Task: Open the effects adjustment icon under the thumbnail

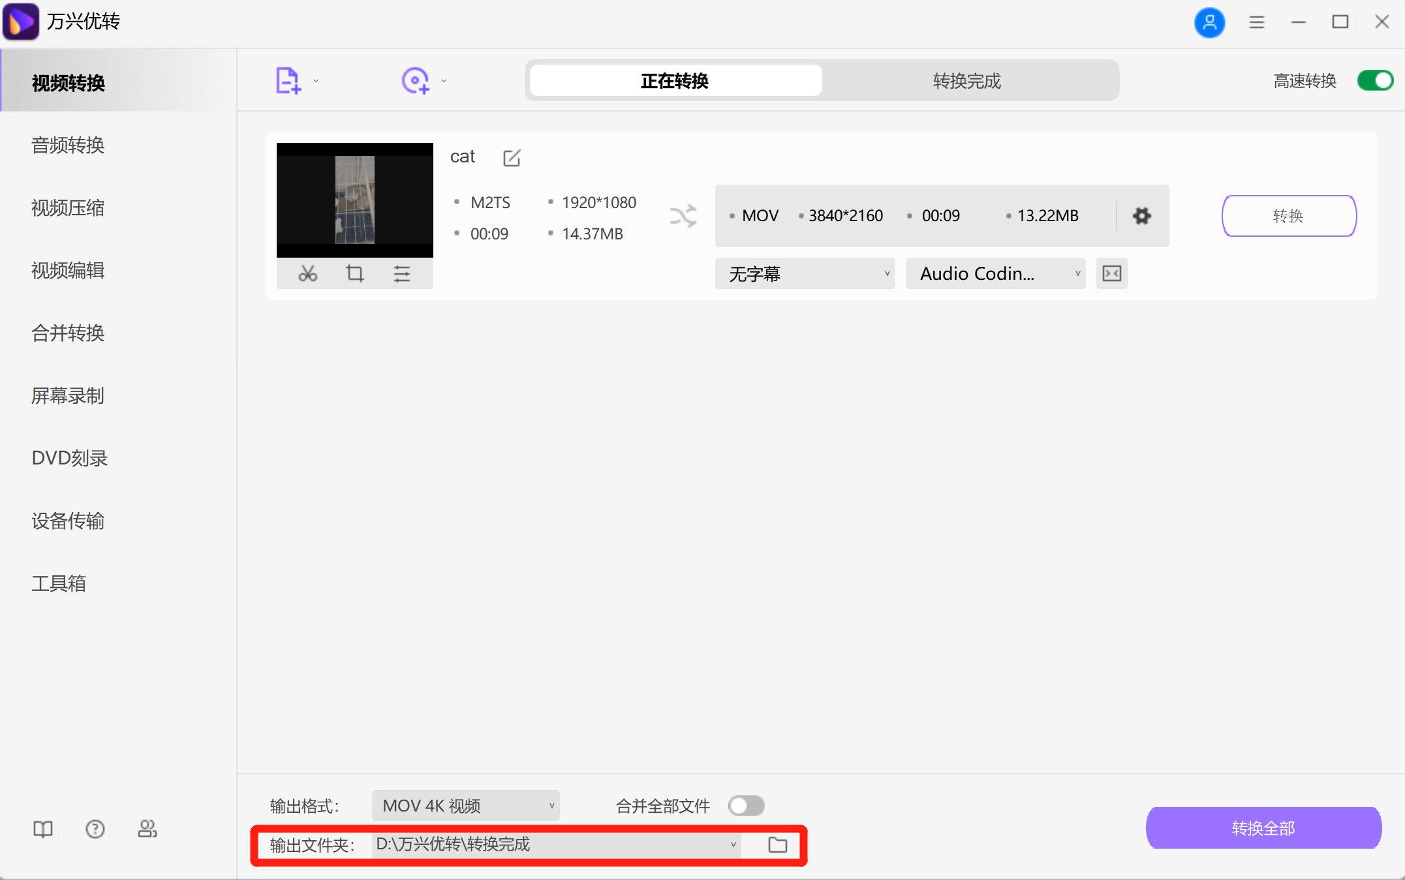Action: pos(401,273)
